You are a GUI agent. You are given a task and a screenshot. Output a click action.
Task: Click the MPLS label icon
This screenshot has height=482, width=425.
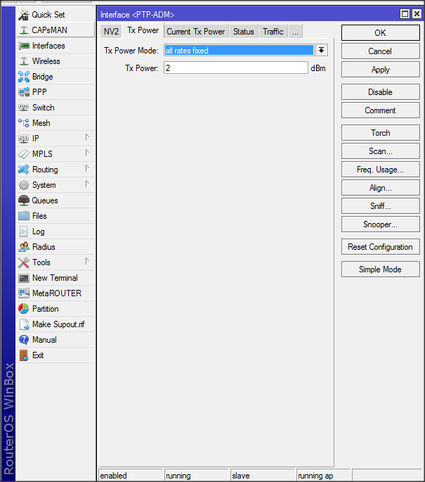pos(24,153)
